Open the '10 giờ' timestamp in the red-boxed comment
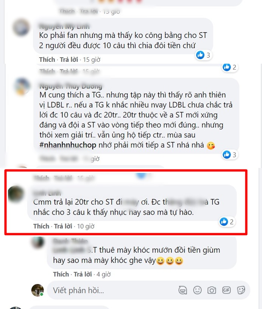 [86, 226]
